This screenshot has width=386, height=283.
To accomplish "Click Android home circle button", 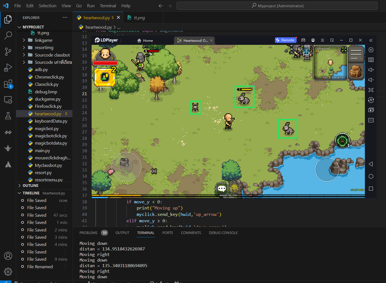I will [371, 176].
